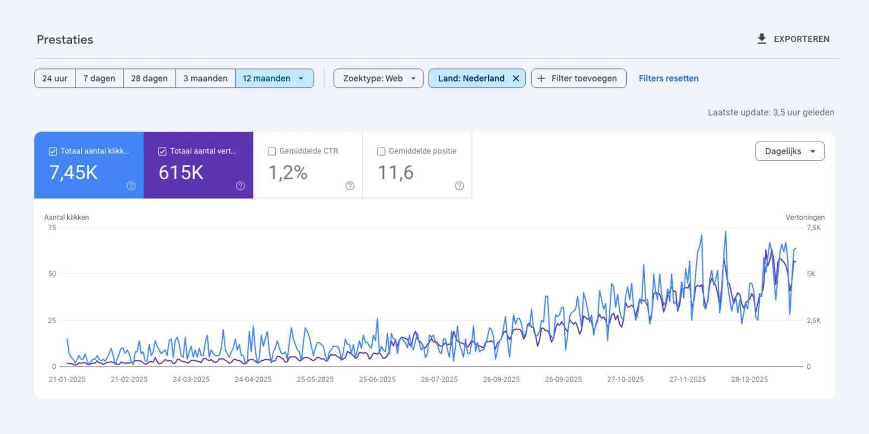
Task: Remove the Land: Nederland filter
Action: [516, 79]
